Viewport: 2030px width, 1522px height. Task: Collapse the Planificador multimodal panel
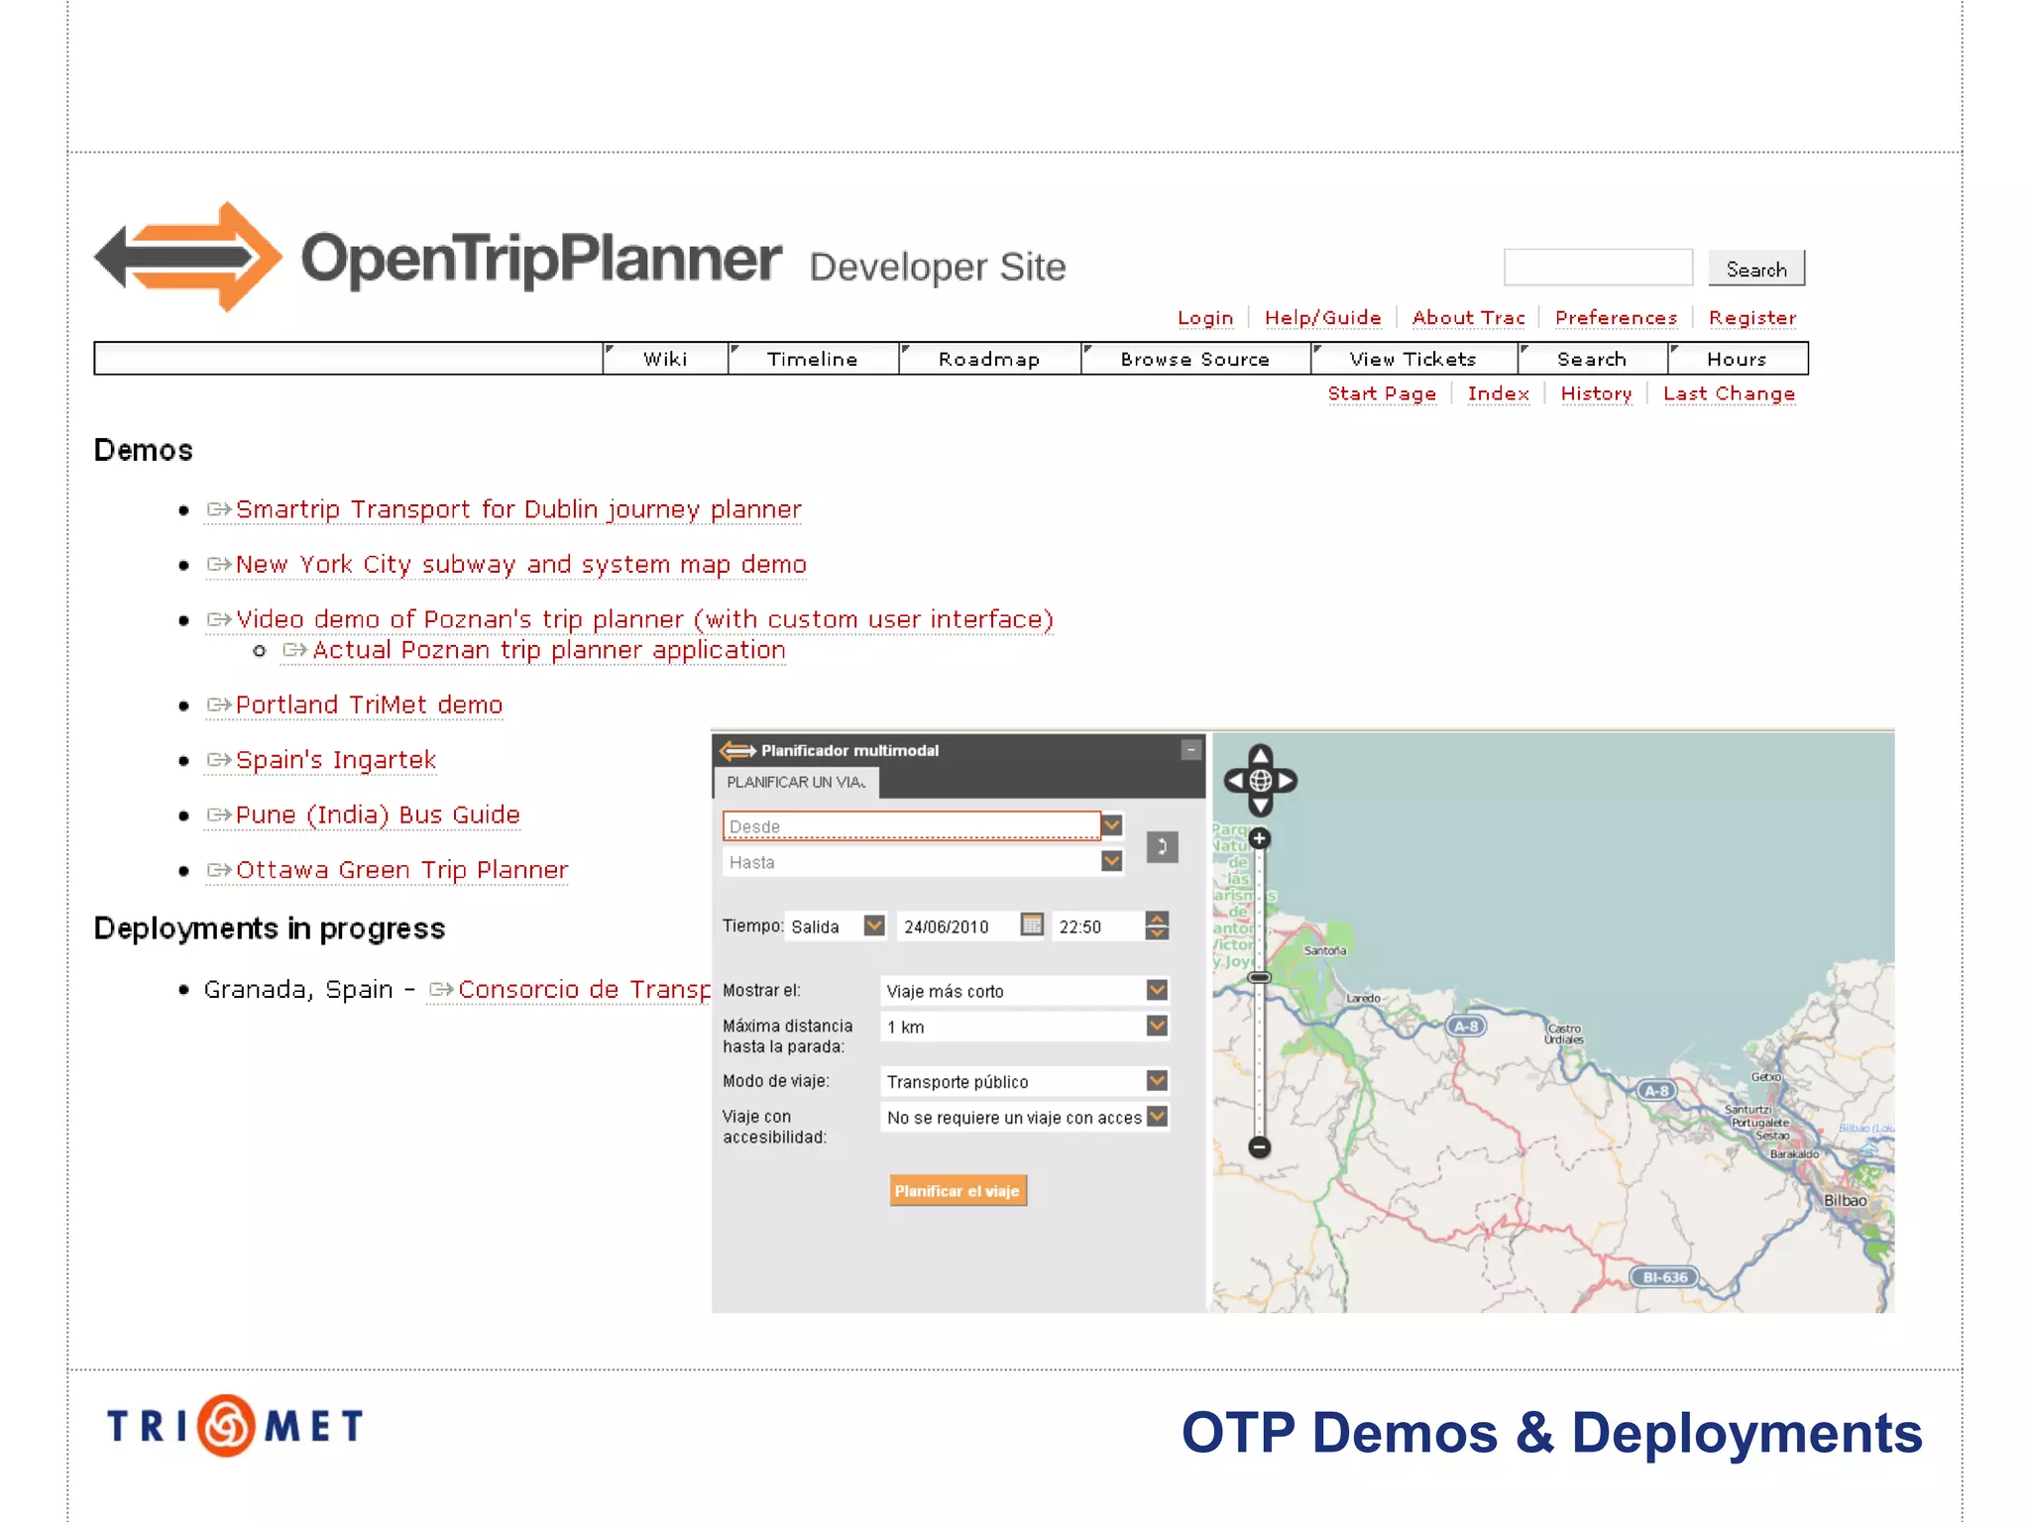[x=1191, y=750]
